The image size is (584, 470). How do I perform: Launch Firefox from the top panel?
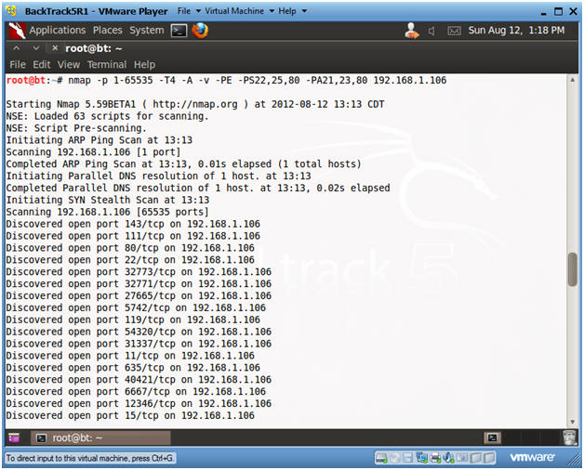pos(200,31)
